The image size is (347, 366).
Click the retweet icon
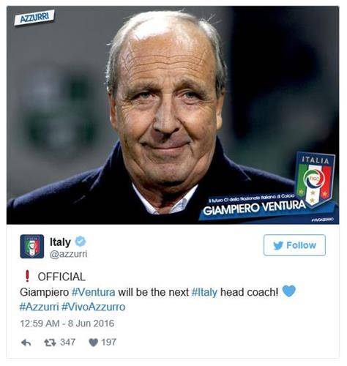pos(50,343)
